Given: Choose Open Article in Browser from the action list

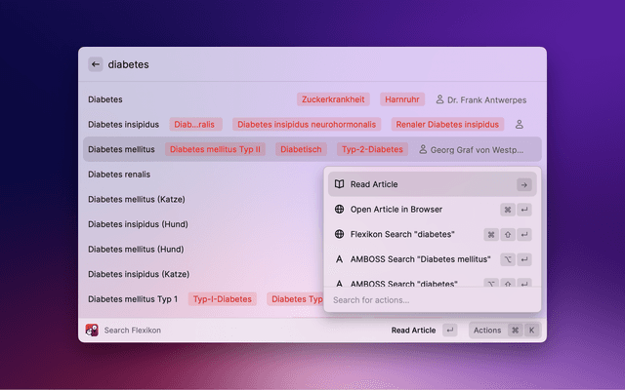Looking at the screenshot, I should pos(396,210).
